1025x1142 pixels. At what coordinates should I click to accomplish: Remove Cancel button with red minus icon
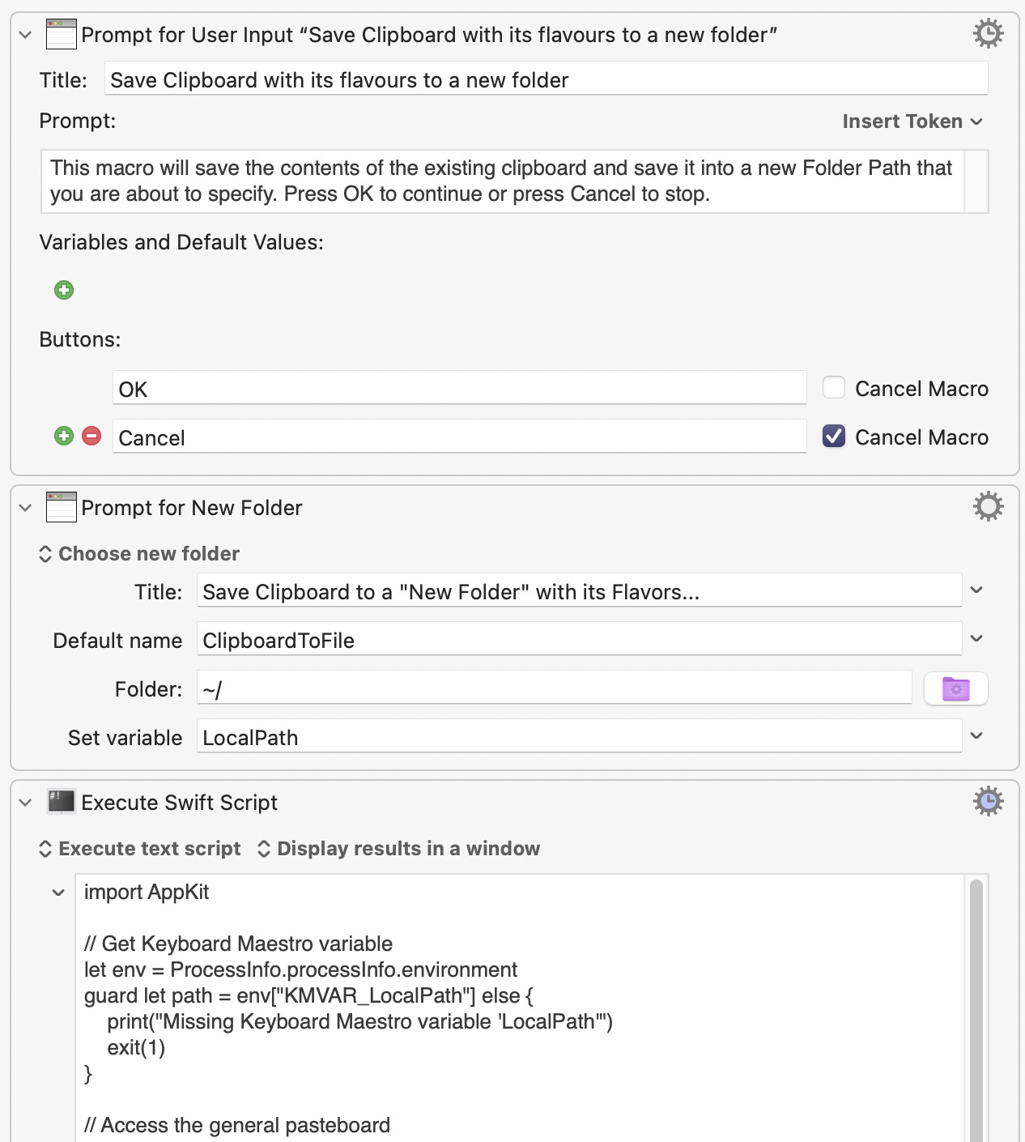coord(92,437)
